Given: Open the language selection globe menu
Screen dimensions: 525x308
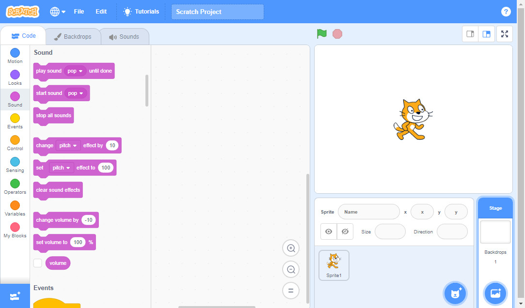Looking at the screenshot, I should [x=57, y=11].
